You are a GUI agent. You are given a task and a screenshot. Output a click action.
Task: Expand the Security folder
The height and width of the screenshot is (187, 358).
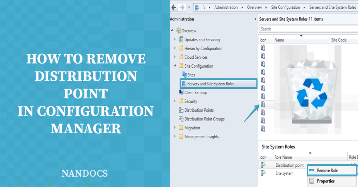175,101
